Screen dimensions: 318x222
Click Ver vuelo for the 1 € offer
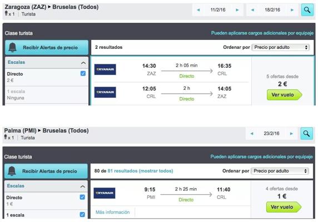284,207
